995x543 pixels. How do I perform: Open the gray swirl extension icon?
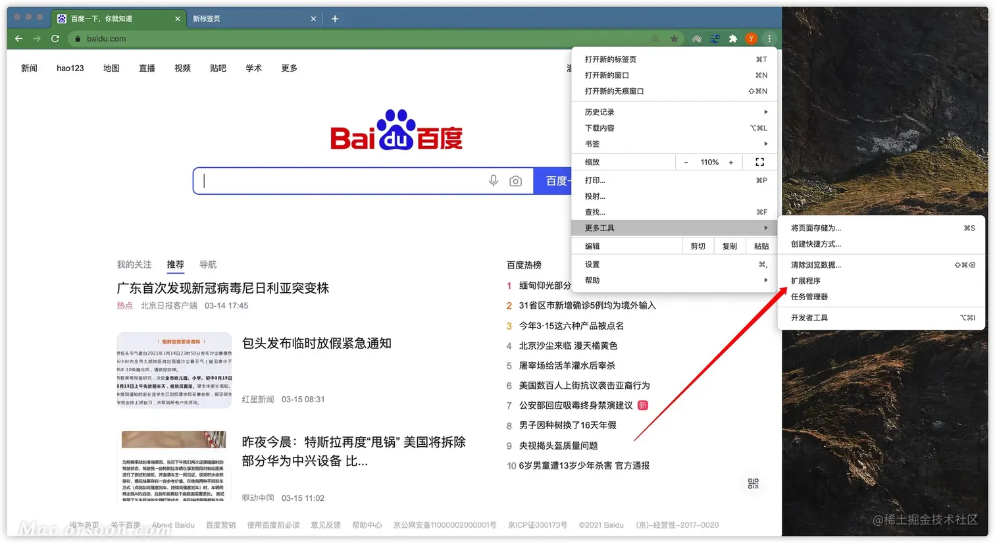(x=696, y=39)
